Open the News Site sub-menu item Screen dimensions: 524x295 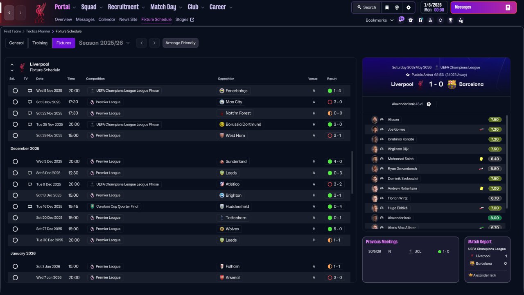128,19
